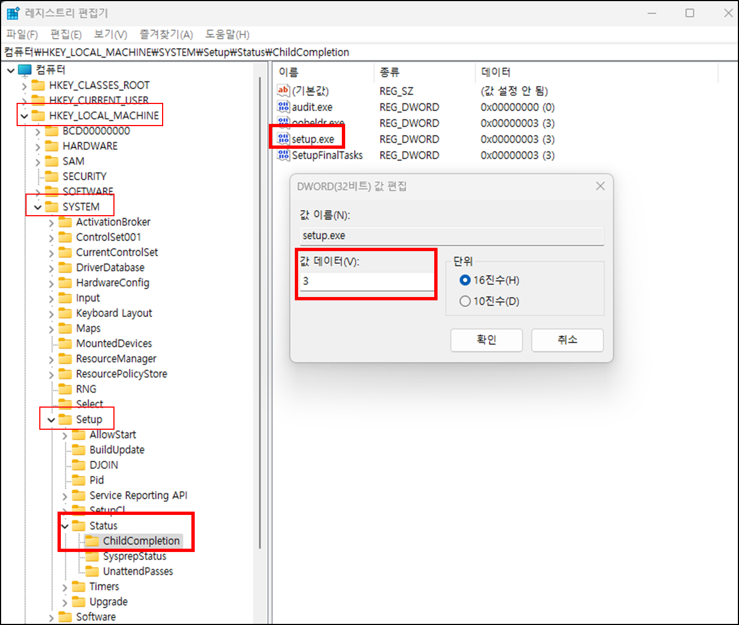739x625 pixels.
Task: Click audit.exe data value 0x00000000 (0)
Action: 517,107
